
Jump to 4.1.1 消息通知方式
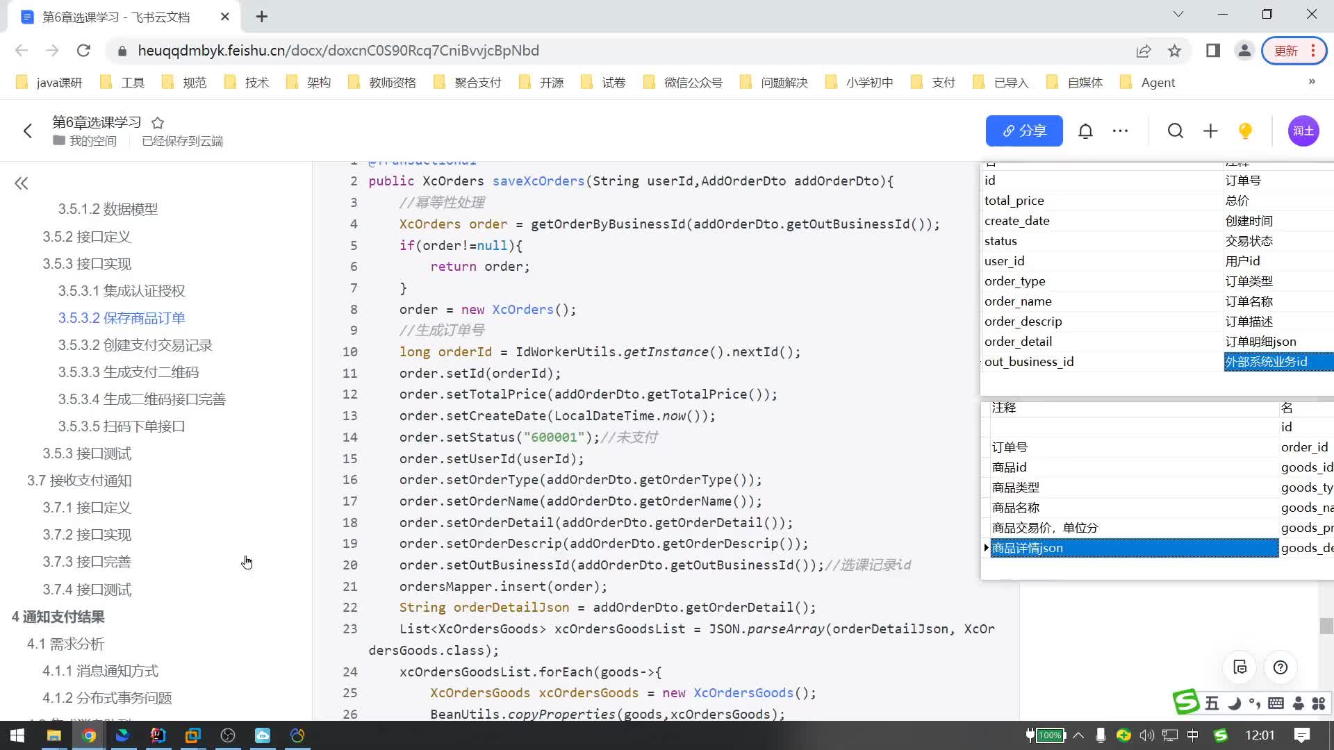[101, 671]
